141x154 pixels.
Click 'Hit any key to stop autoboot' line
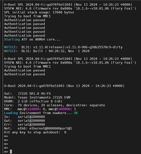pyautogui.click(x=35, y=133)
